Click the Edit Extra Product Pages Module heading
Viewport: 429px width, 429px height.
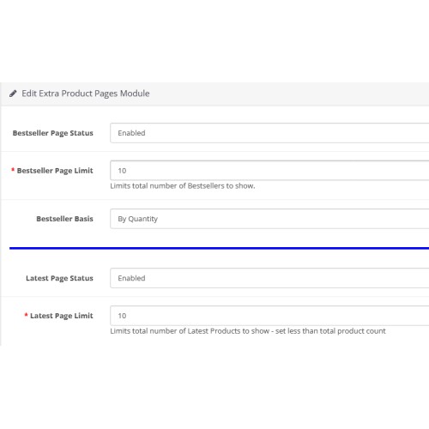(86, 94)
